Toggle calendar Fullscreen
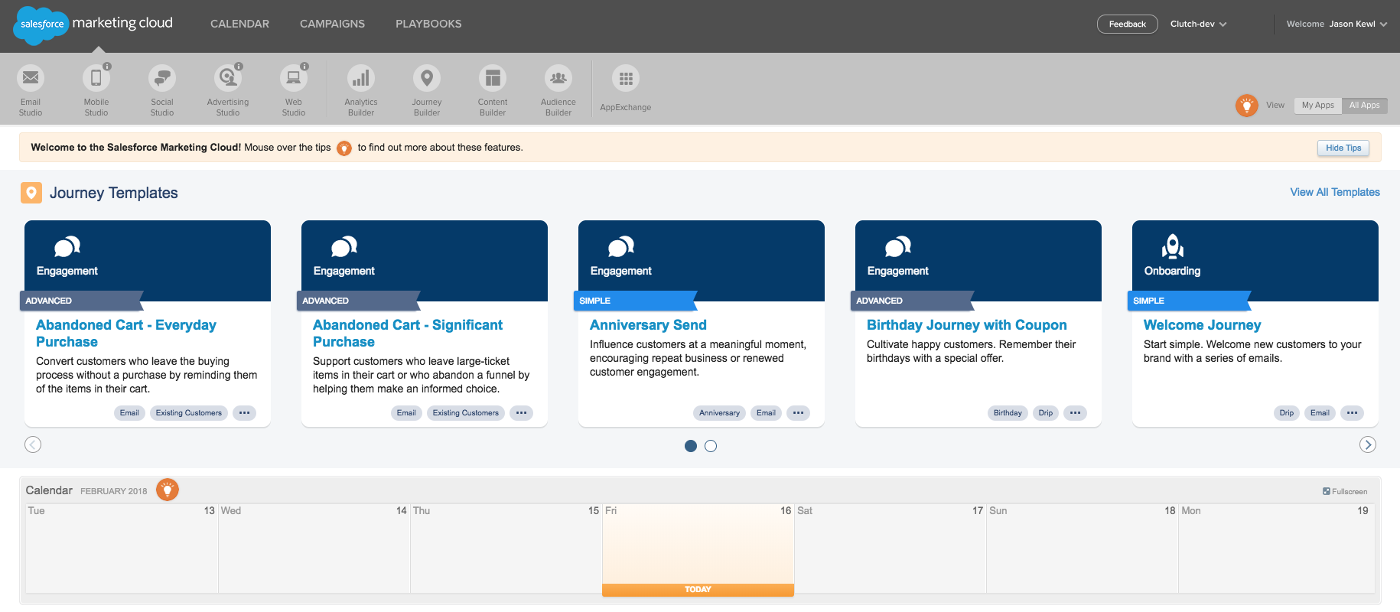This screenshot has height=612, width=1400. pyautogui.click(x=1345, y=491)
